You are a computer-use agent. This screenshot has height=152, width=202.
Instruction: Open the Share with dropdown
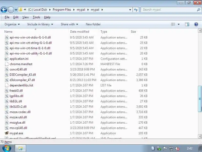[x=69, y=24]
